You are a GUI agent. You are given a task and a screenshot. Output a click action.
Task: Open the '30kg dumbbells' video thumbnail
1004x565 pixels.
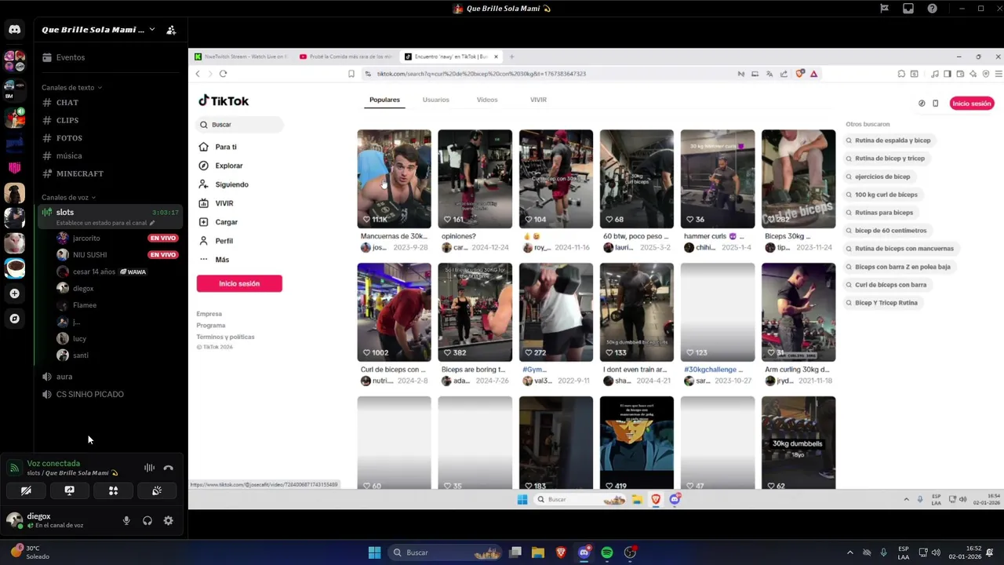[x=798, y=443]
